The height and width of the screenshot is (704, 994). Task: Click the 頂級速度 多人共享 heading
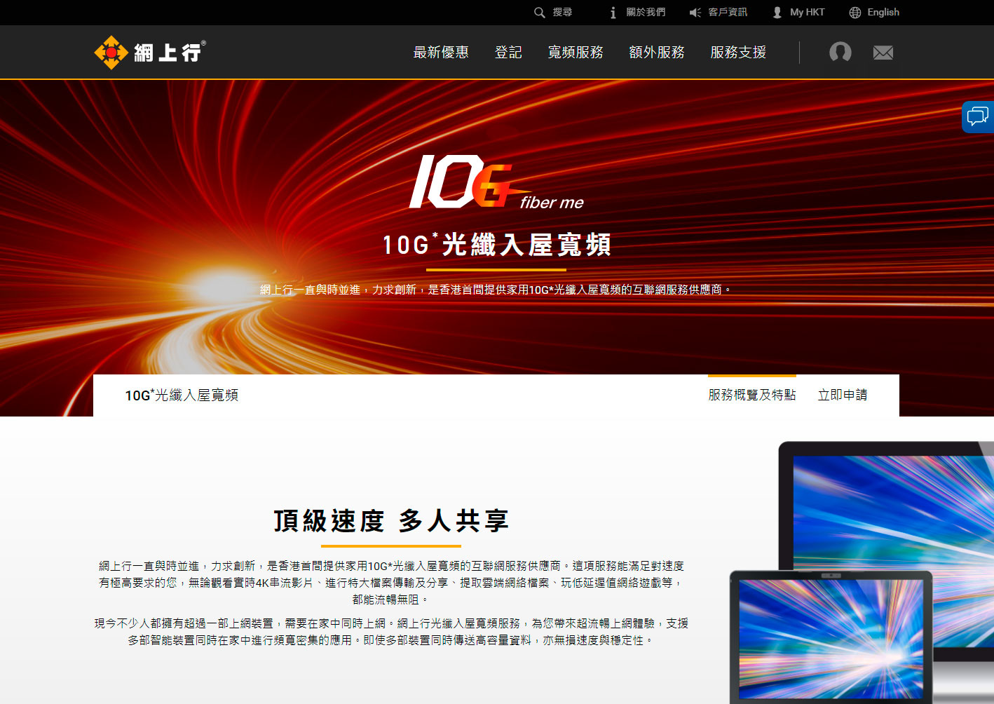point(391,521)
